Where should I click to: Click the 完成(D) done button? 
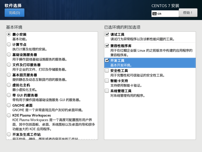tap(14, 13)
